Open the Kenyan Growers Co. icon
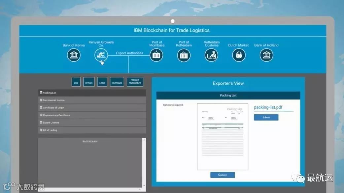344x193 pixels. 101,55
